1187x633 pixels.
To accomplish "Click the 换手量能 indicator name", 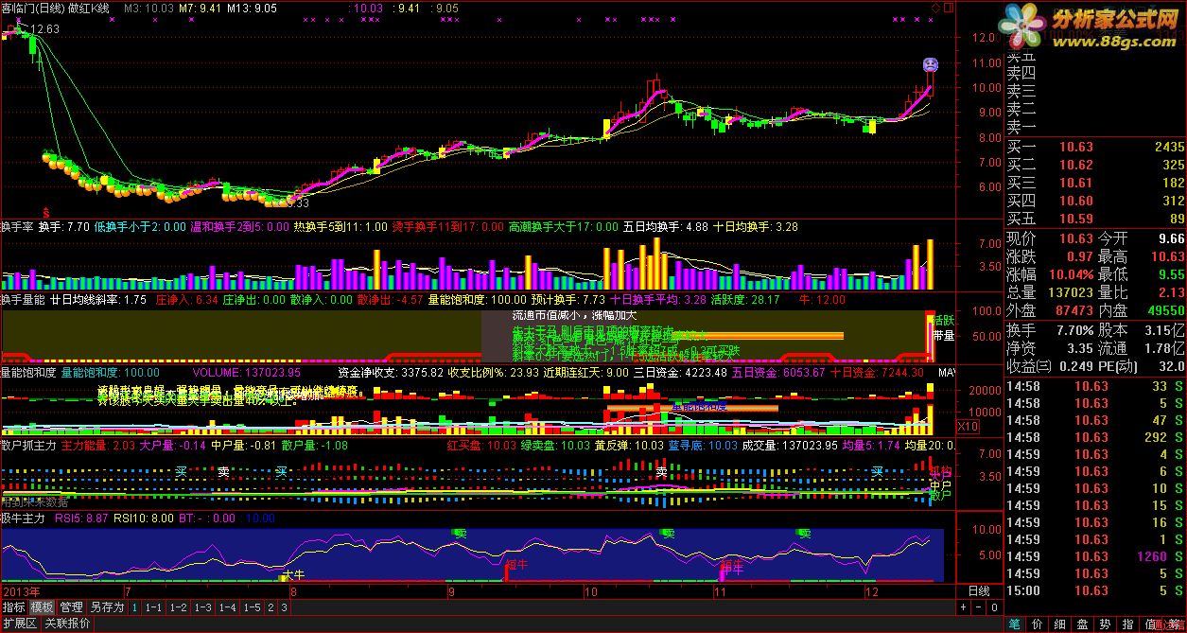I will [x=23, y=300].
